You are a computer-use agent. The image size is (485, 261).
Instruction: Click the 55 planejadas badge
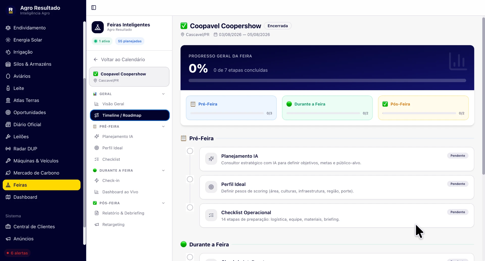pos(130,41)
